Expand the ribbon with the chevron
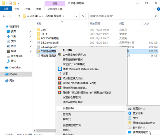160x135 pixels. pyautogui.click(x=154, y=9)
